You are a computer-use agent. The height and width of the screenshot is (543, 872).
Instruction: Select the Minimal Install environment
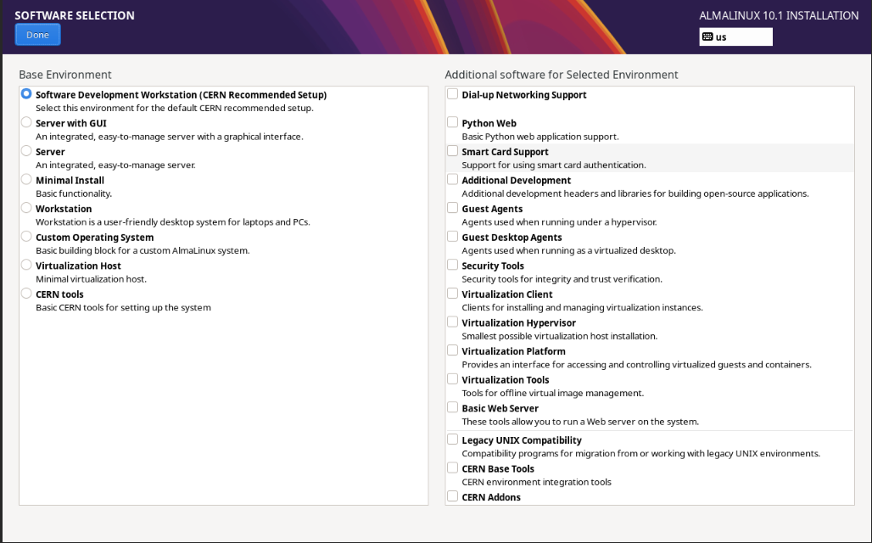[x=26, y=180]
